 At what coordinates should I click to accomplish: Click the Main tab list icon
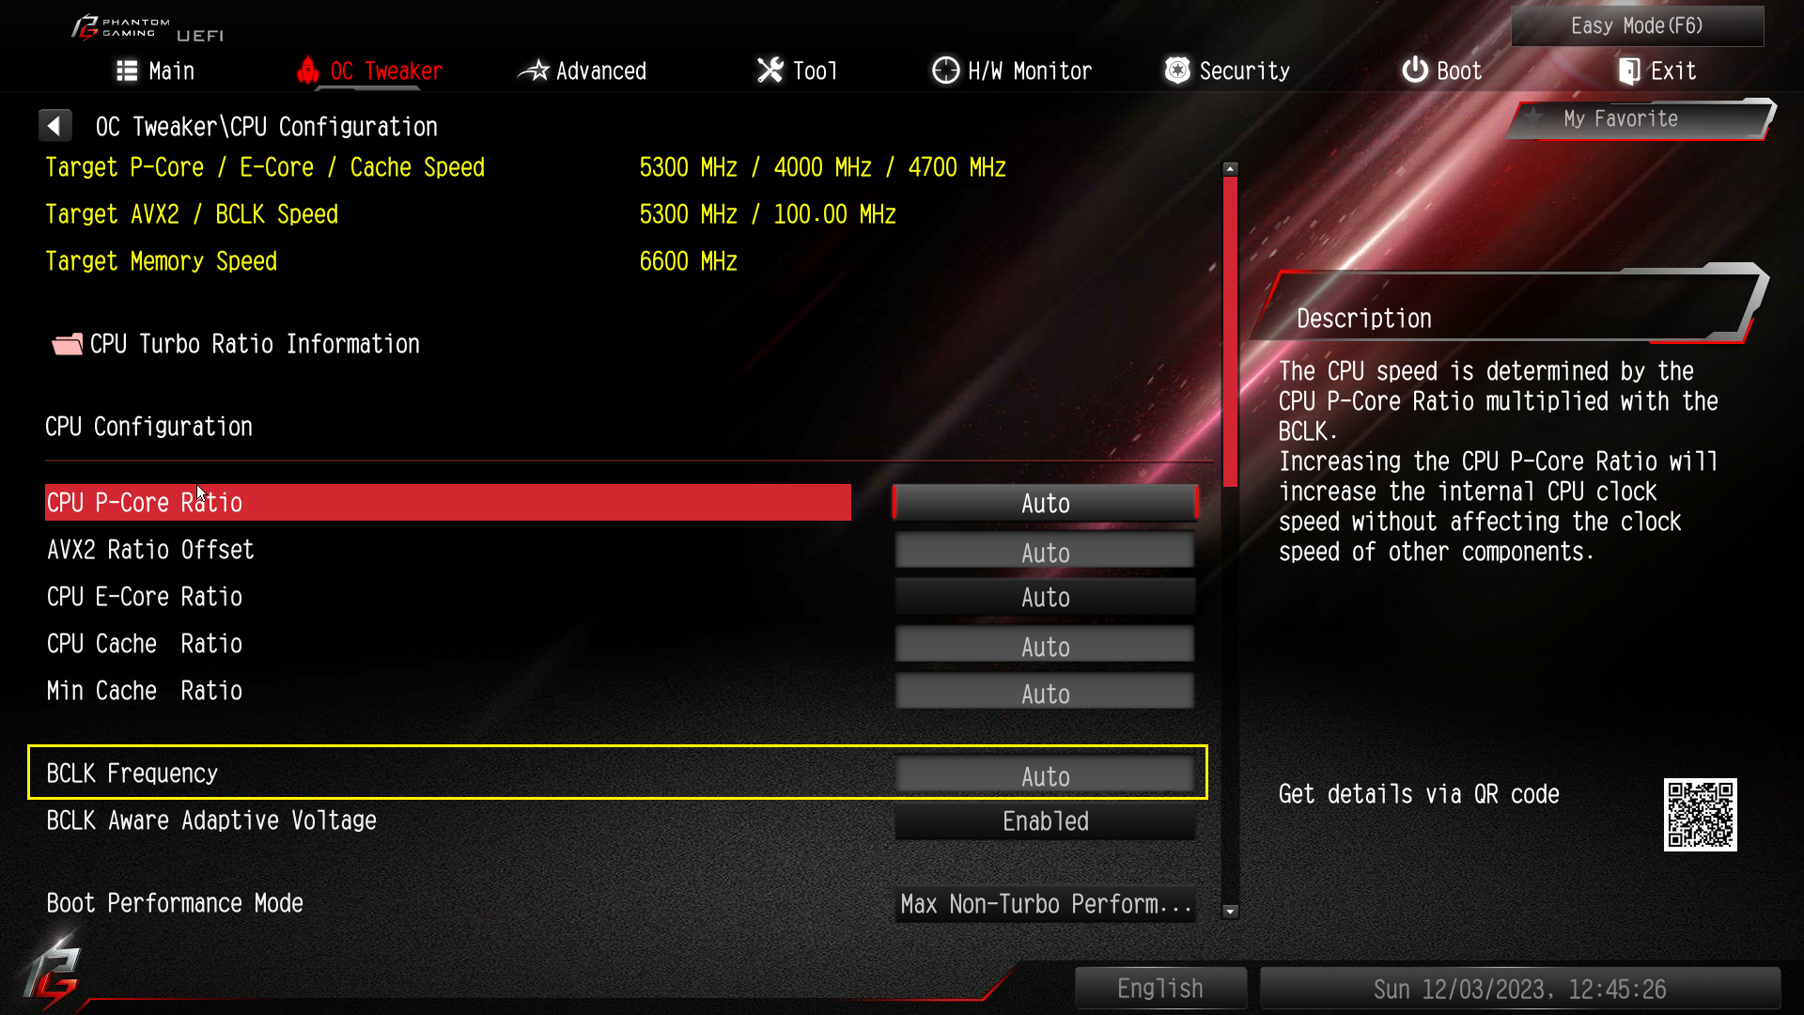pyautogui.click(x=127, y=70)
